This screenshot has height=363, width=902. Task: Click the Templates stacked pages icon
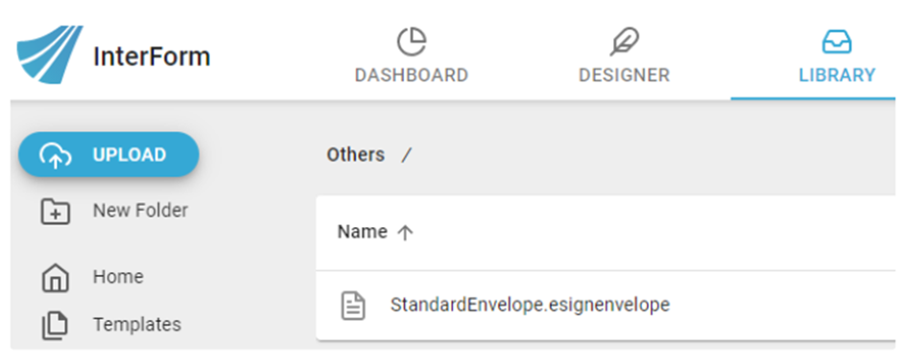56,325
